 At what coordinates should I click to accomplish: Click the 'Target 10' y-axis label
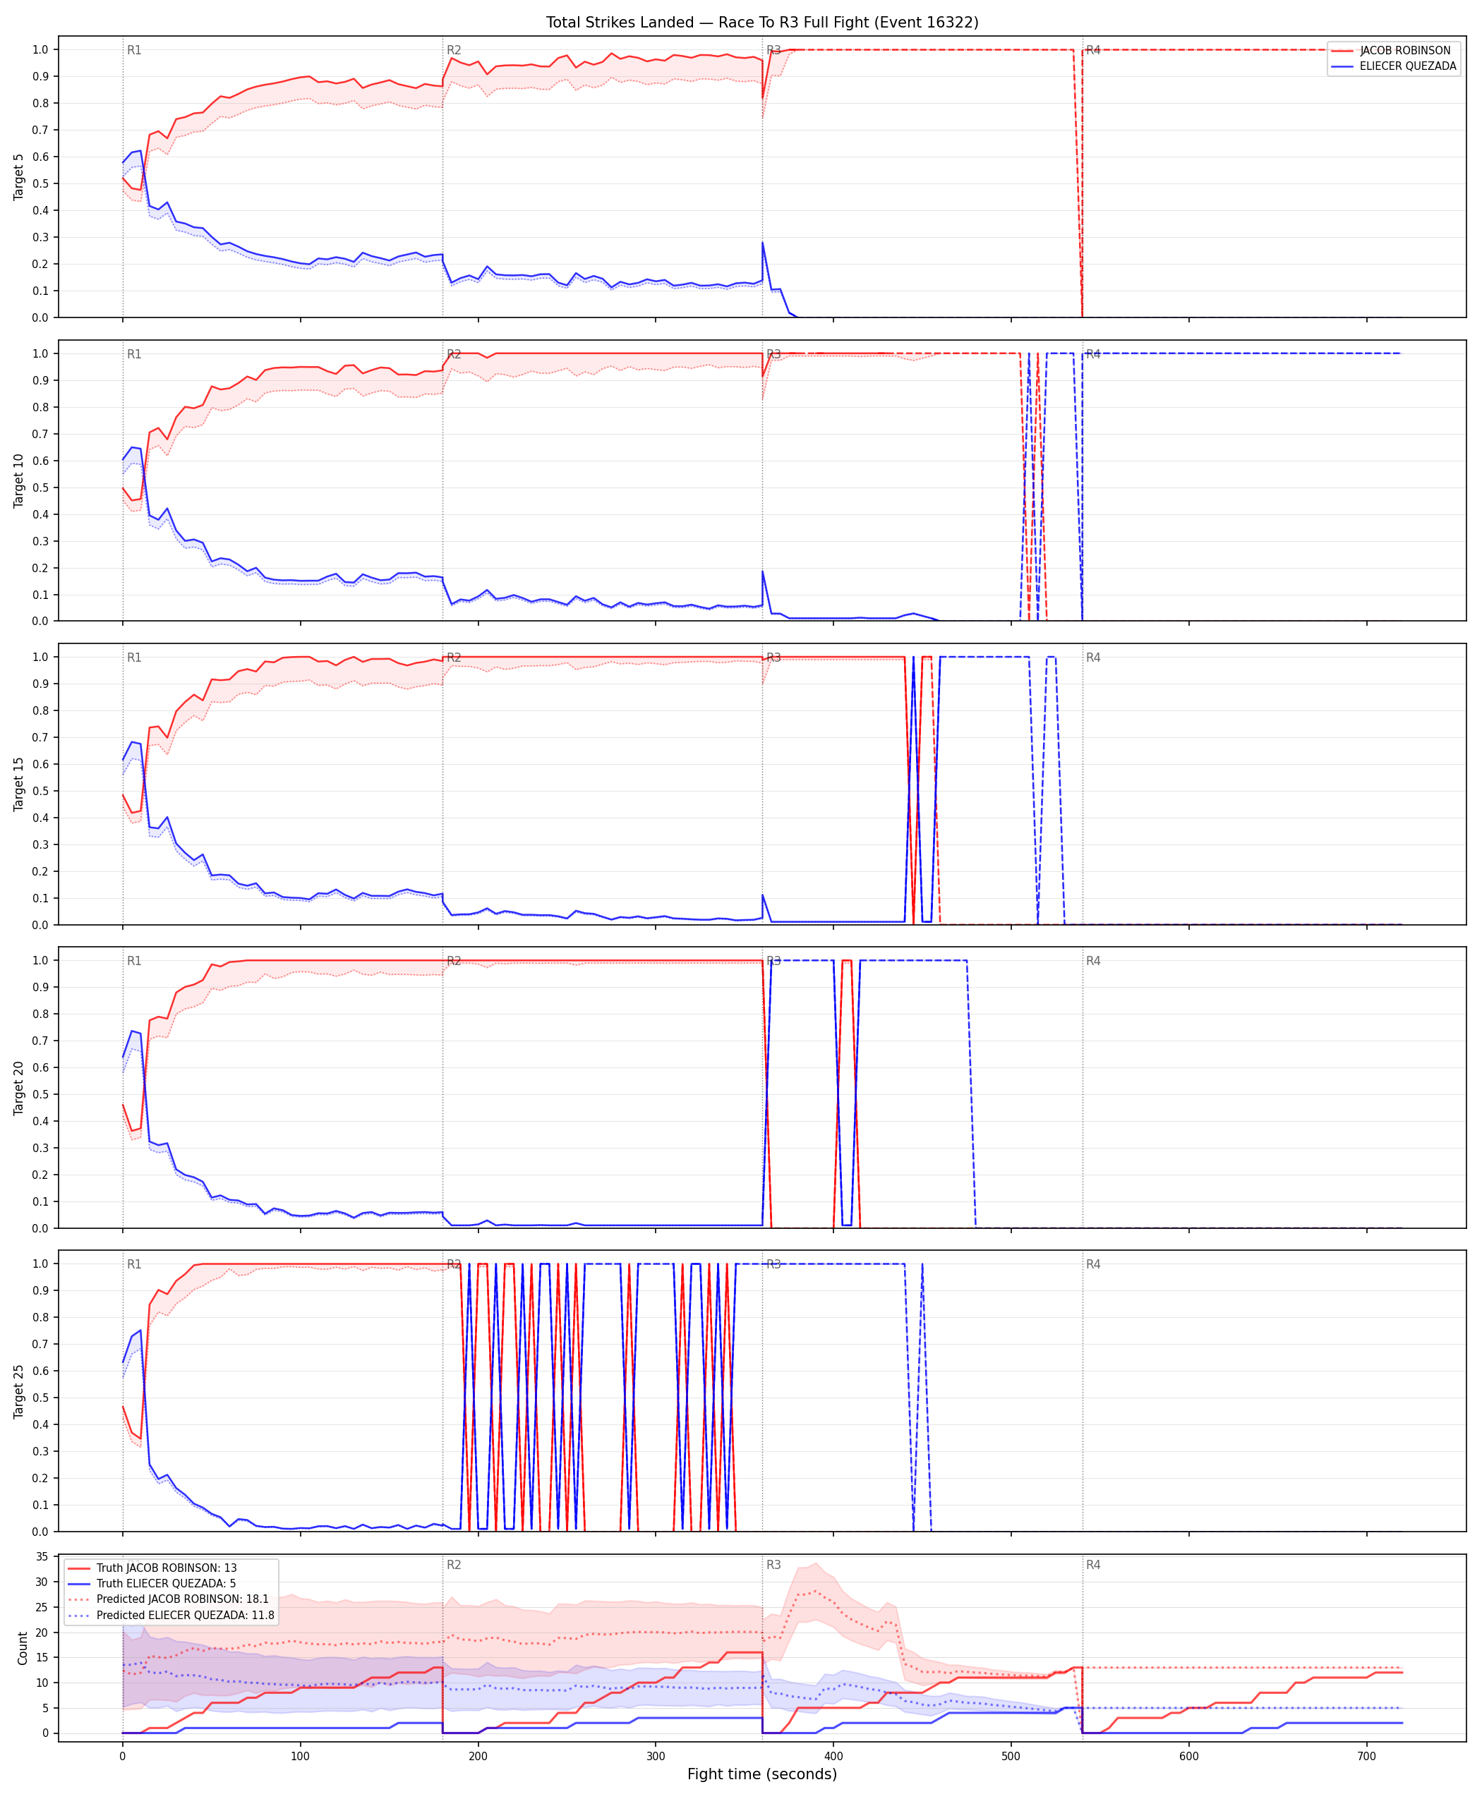point(19,480)
